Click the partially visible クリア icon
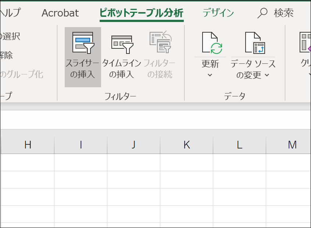This screenshot has width=311, height=228. (305, 43)
